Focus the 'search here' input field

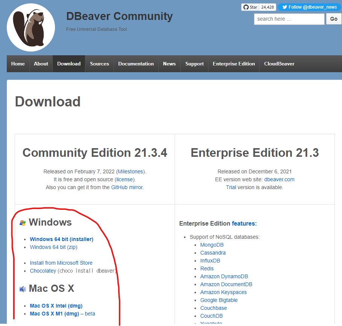[289, 19]
